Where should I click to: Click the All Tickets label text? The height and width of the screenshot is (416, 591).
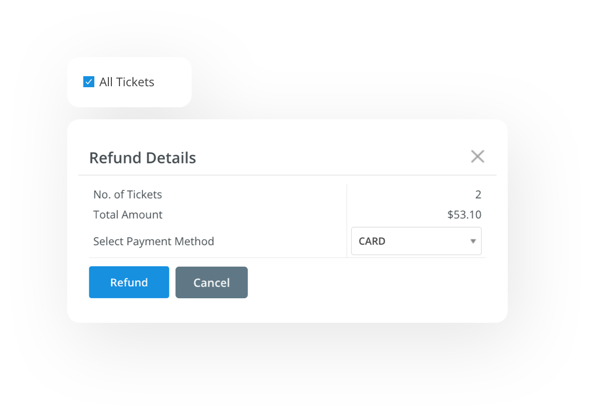[127, 82]
